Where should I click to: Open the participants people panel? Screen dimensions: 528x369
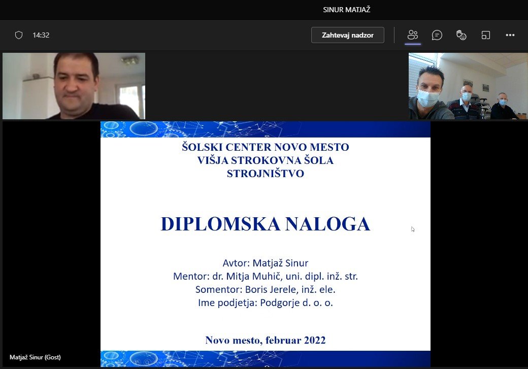click(412, 35)
